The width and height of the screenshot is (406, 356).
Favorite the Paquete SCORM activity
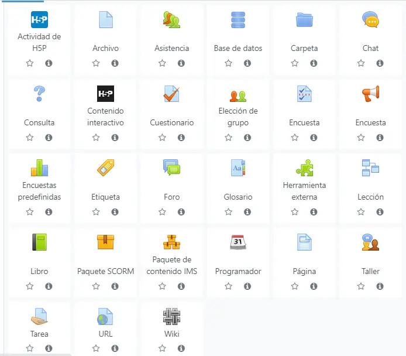[x=96, y=286]
